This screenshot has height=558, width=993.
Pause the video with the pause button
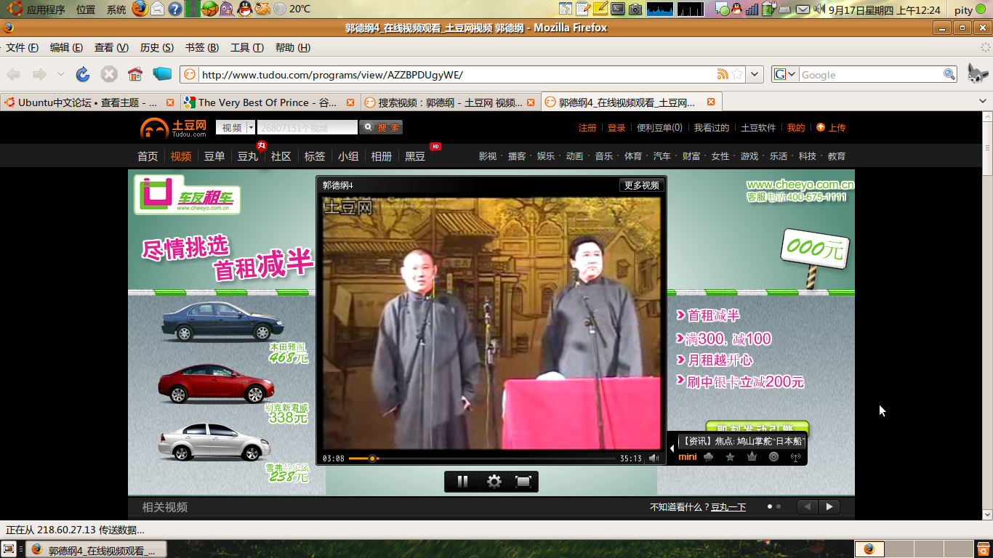pyautogui.click(x=462, y=481)
